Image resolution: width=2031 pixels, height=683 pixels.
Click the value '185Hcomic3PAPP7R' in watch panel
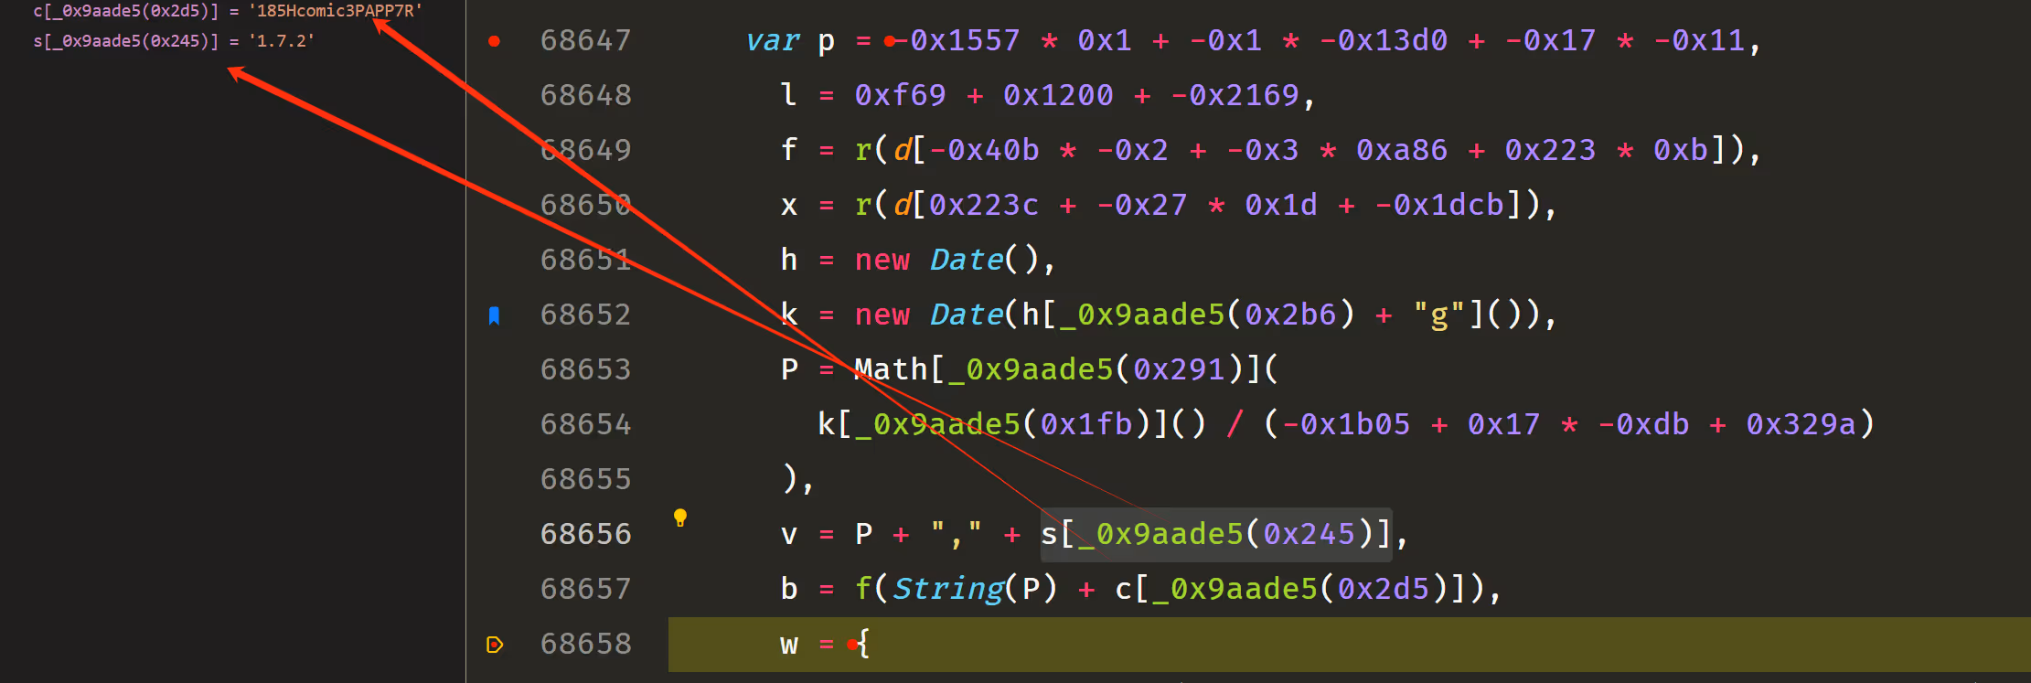[336, 11]
